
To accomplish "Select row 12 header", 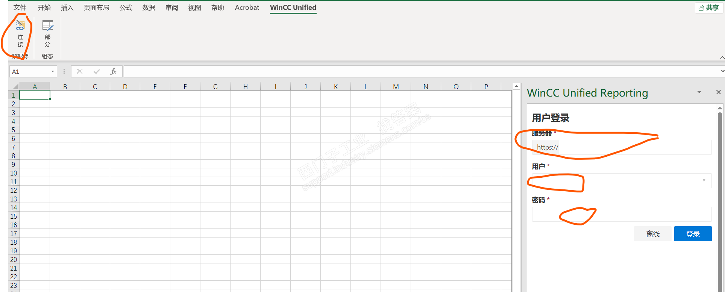I will click(x=14, y=191).
